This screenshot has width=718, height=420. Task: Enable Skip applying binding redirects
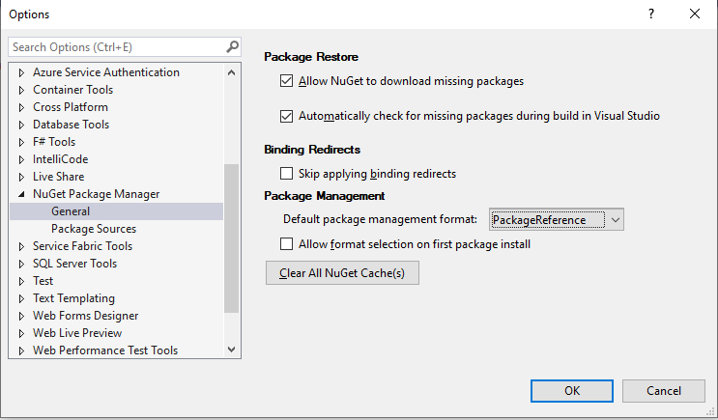coord(286,174)
